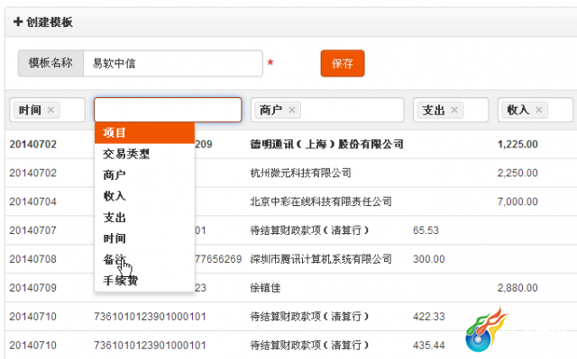Viewport: 577px width, 359px height.
Task: Click expense amount 65.53
Action: 426,230
